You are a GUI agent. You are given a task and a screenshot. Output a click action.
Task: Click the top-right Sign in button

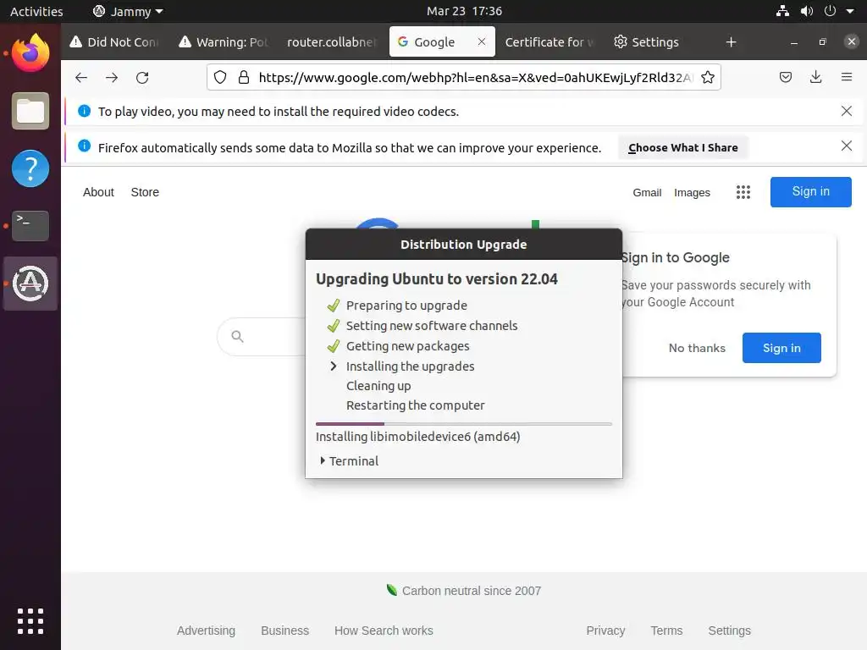pos(810,192)
